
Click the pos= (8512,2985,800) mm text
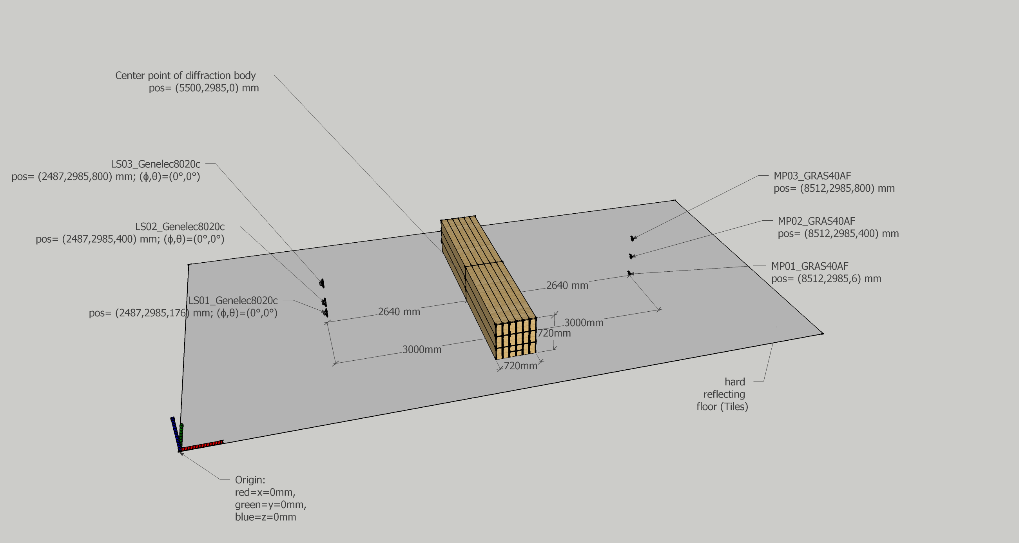834,189
